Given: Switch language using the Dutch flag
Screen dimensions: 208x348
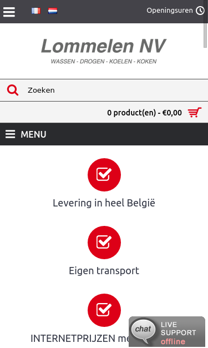Looking at the screenshot, I should pyautogui.click(x=53, y=11).
